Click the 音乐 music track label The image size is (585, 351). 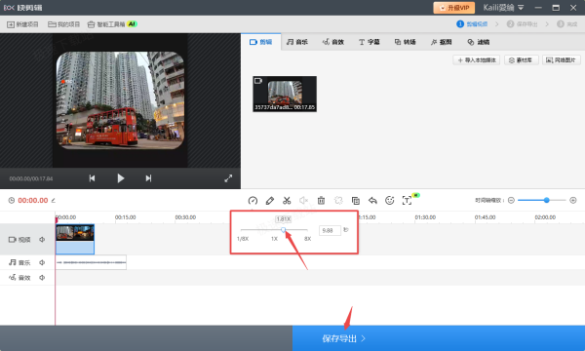point(19,262)
